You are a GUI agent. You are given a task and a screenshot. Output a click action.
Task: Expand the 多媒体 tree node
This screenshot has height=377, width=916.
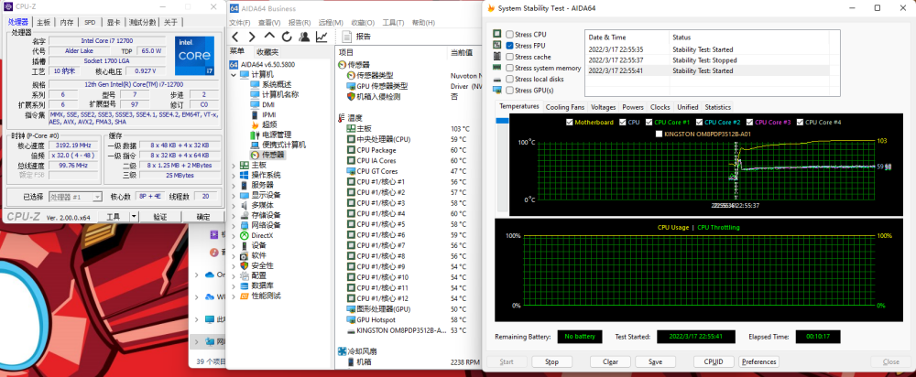234,205
